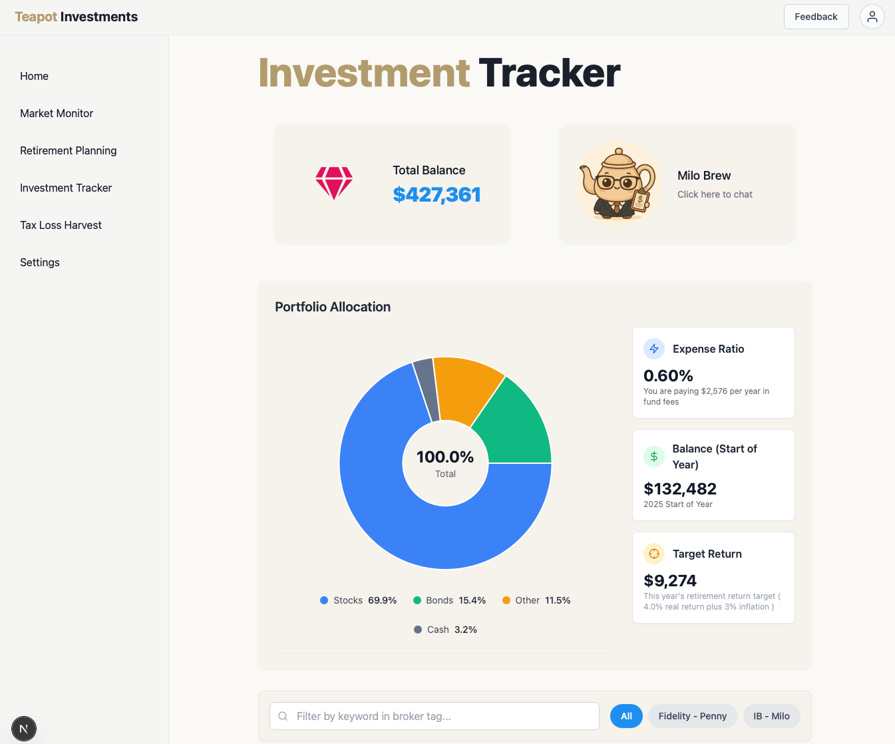
Task: Click the user profile icon
Action: click(872, 17)
